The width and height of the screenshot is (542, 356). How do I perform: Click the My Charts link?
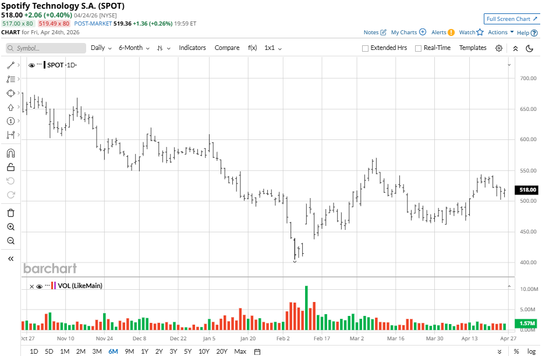(x=404, y=33)
